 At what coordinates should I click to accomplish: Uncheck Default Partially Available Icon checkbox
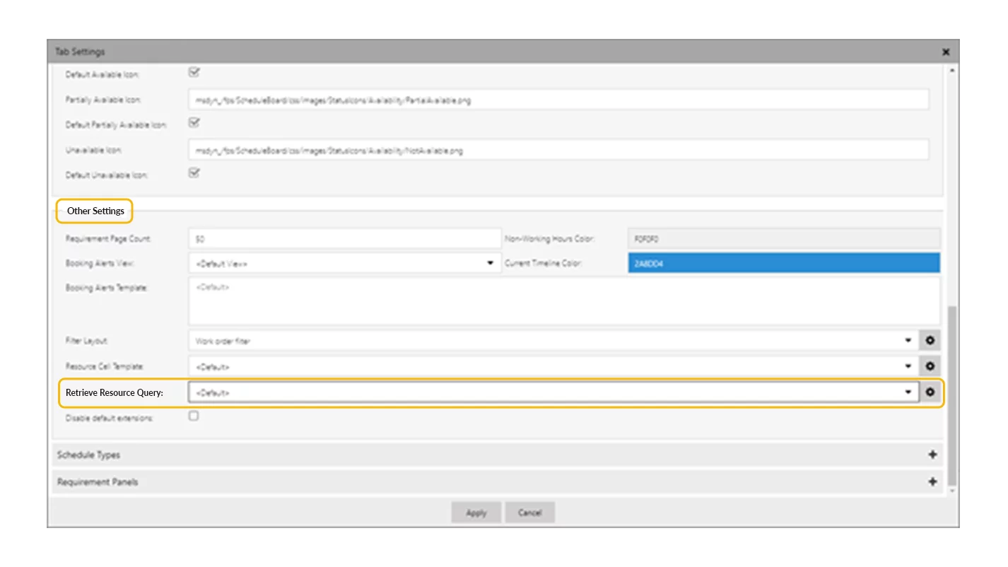pyautogui.click(x=194, y=122)
